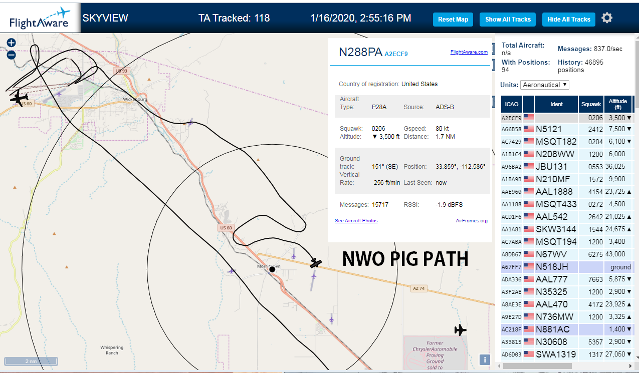
Task: Select the N208WW aircraft row
Action: (566, 154)
